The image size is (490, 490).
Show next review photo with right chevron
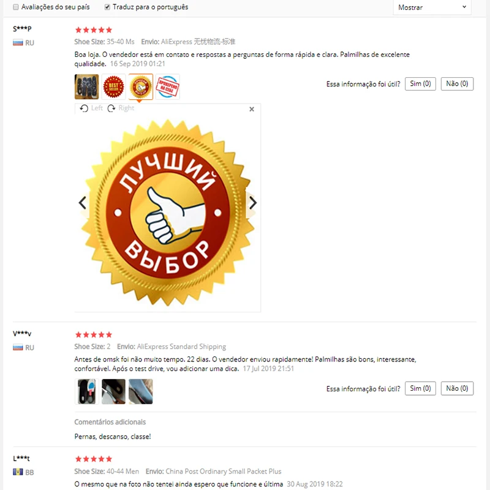(x=253, y=203)
